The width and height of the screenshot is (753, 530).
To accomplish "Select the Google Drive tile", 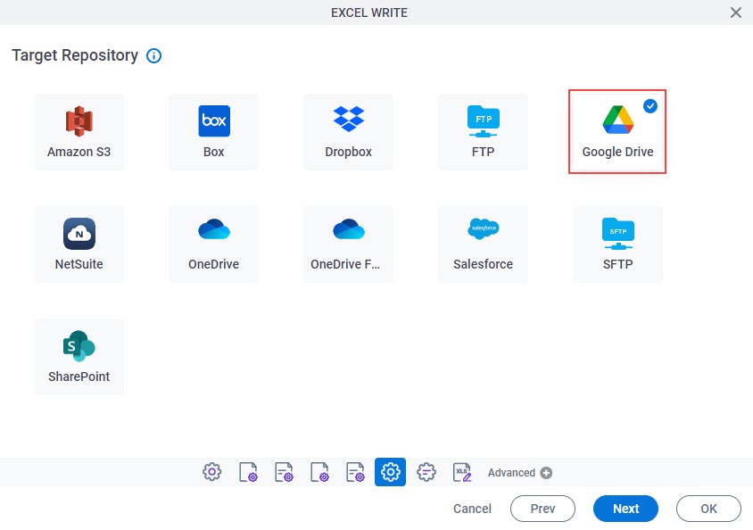I will 617,132.
